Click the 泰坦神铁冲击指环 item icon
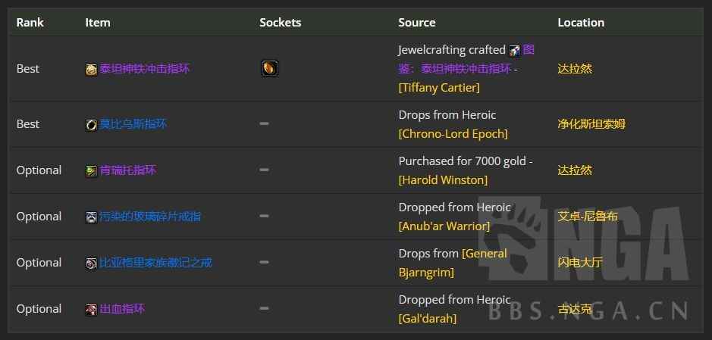This screenshot has width=712, height=340. 92,69
